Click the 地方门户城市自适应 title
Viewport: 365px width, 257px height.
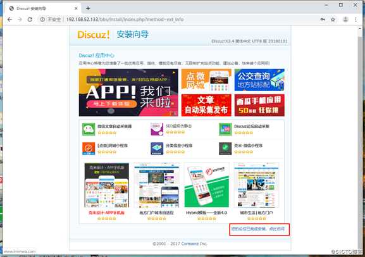pyautogui.click(x=156, y=213)
